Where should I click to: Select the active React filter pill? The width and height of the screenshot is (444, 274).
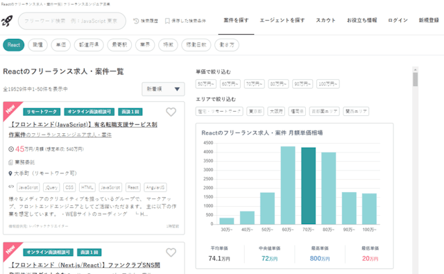pyautogui.click(x=14, y=45)
